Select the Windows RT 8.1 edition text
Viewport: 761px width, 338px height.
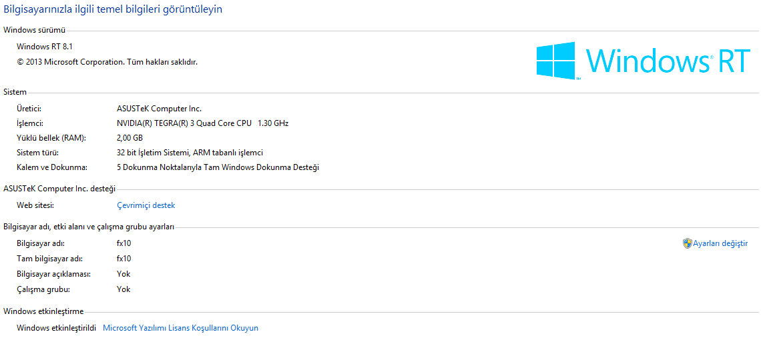tap(44, 46)
